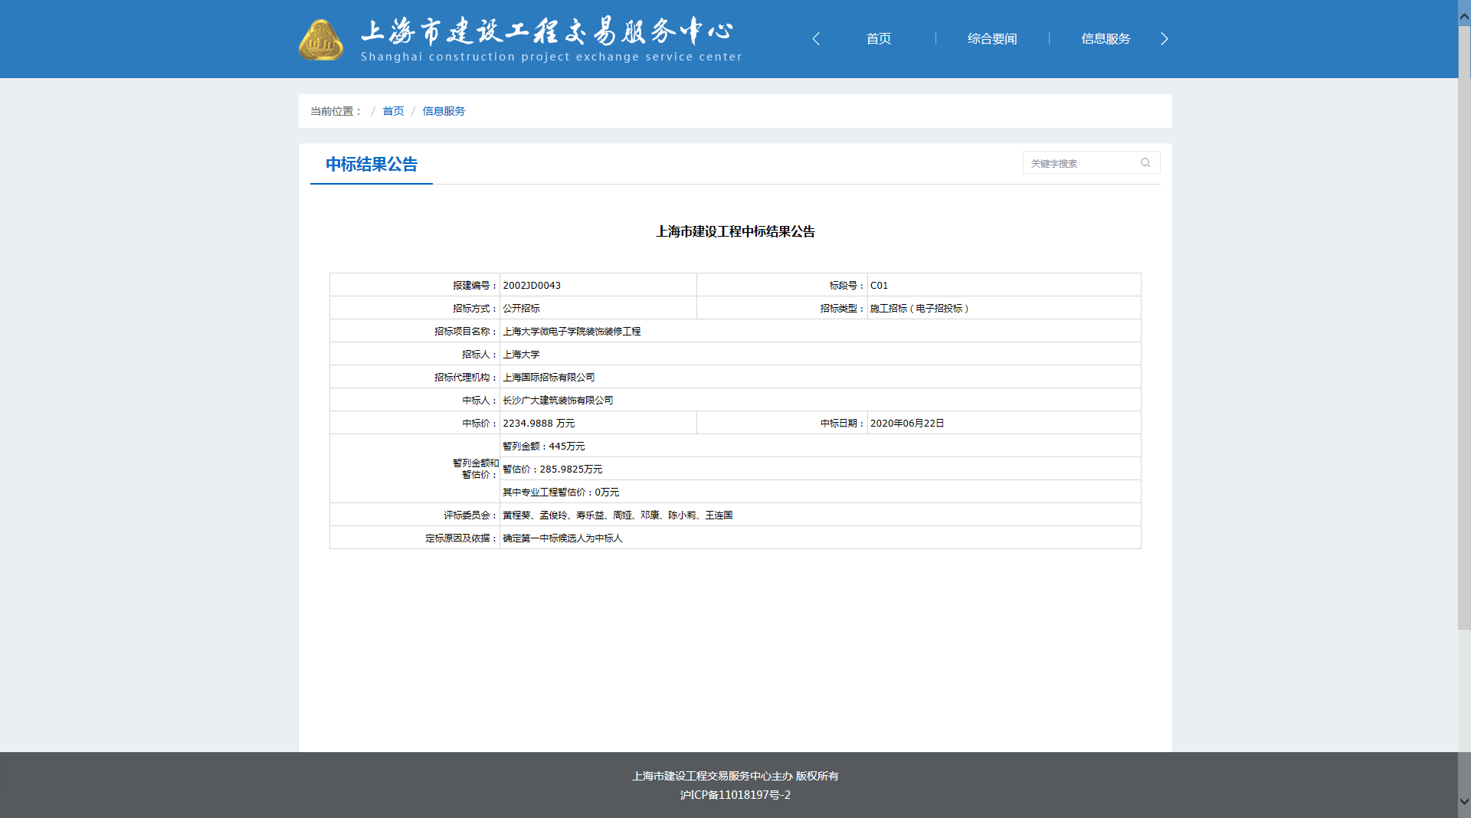Select the 中标结果公告 tab heading

point(372,165)
